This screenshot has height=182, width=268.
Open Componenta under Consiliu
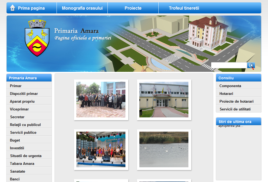coord(230,86)
